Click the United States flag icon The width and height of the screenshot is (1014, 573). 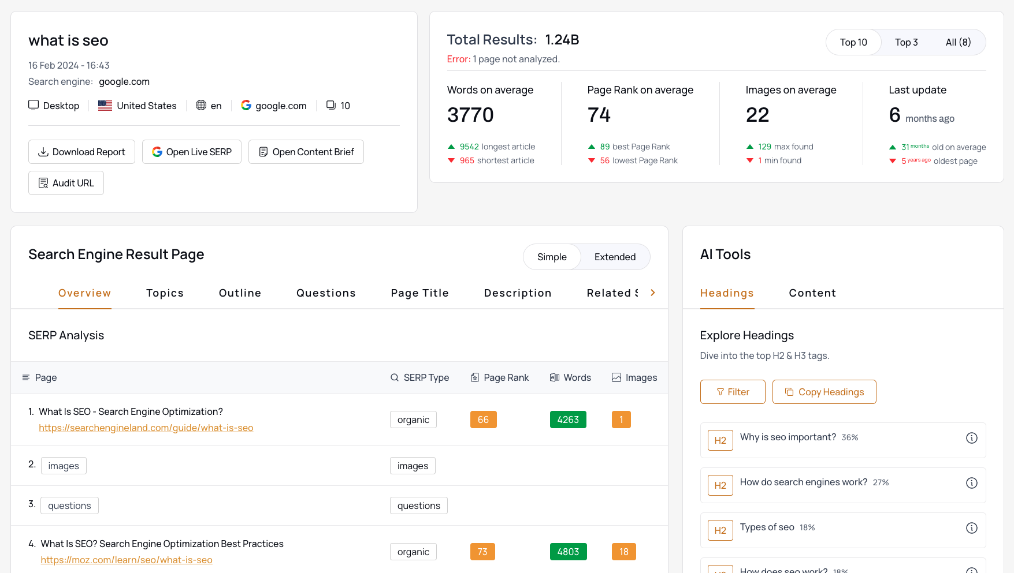point(105,105)
